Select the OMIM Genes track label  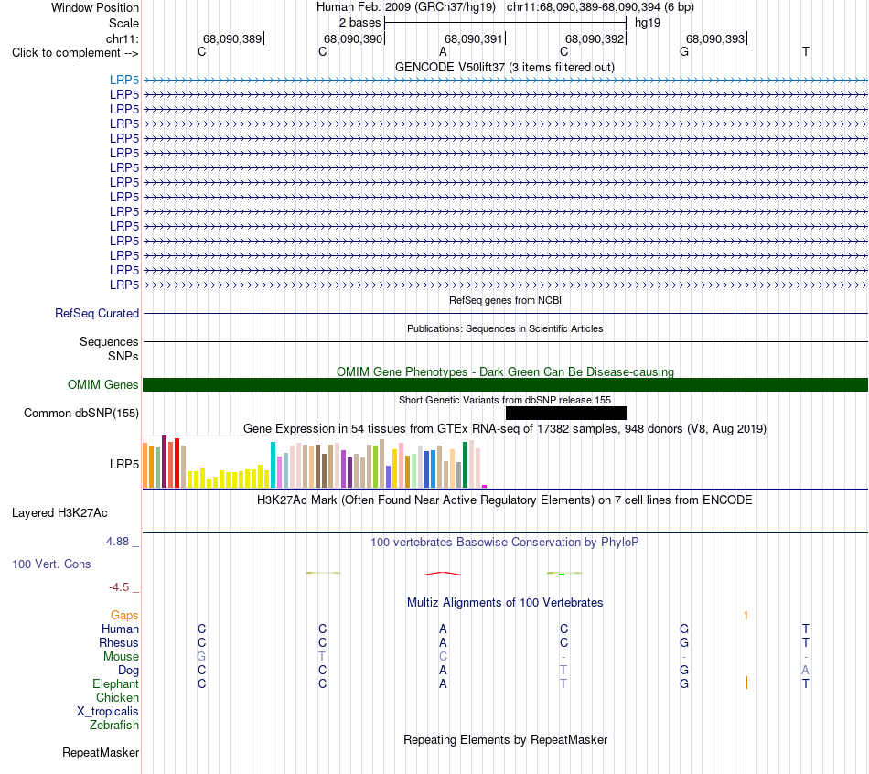tap(103, 385)
